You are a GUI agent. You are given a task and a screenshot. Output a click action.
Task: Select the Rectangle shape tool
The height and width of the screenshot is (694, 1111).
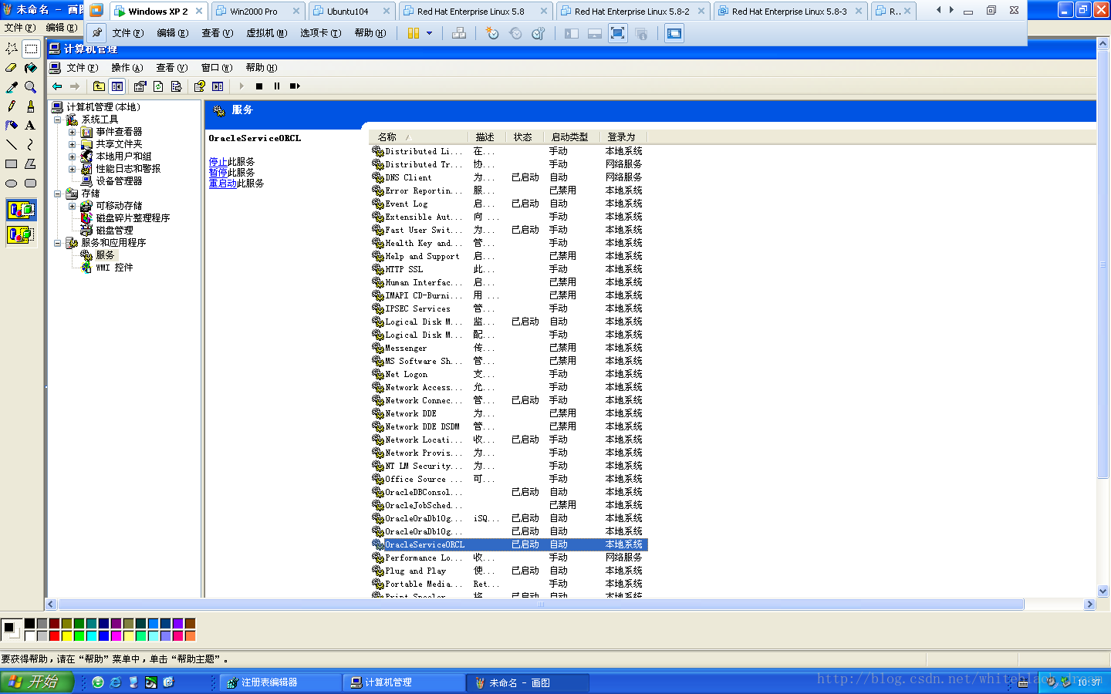[12, 163]
